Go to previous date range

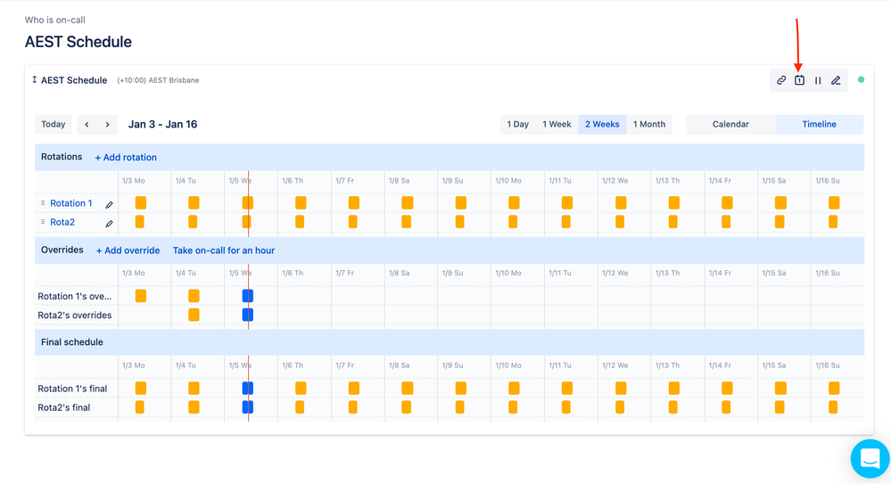[87, 125]
